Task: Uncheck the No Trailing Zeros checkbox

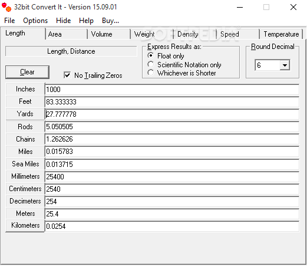Action: [67, 75]
